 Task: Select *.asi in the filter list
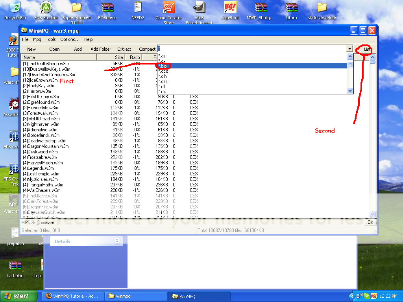point(252,56)
